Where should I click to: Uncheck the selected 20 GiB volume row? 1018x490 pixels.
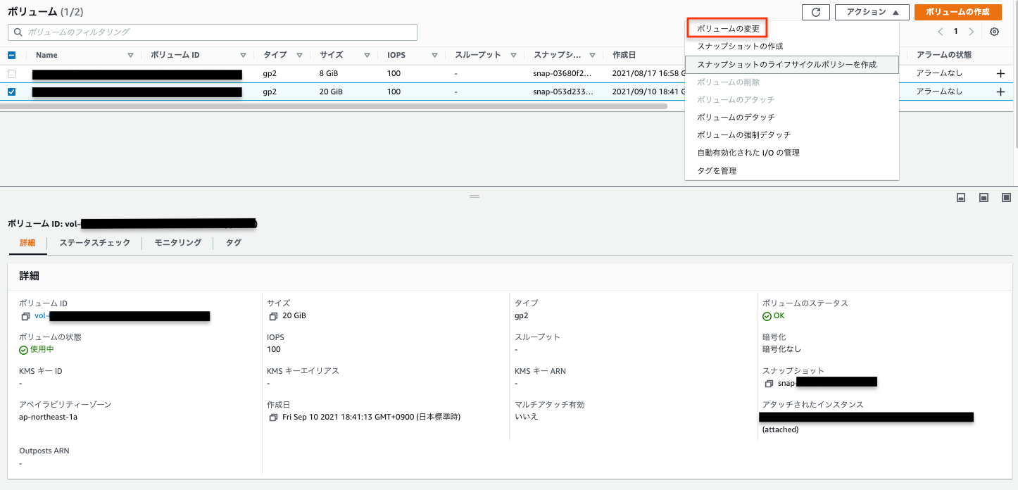[10, 92]
